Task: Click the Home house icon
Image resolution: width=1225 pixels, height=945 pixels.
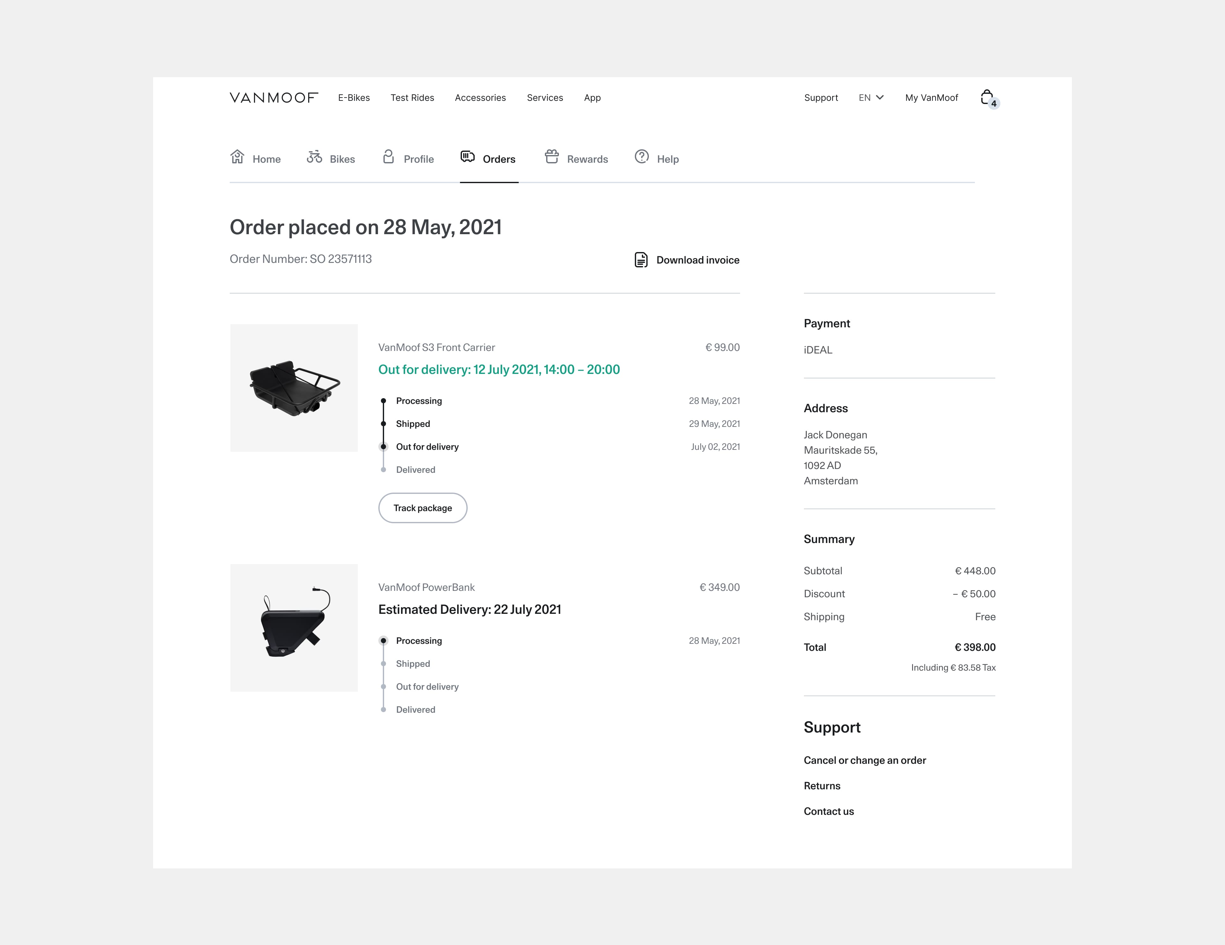Action: [237, 156]
